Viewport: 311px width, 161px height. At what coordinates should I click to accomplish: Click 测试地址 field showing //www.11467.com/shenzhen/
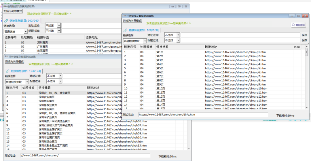(86, 156)
